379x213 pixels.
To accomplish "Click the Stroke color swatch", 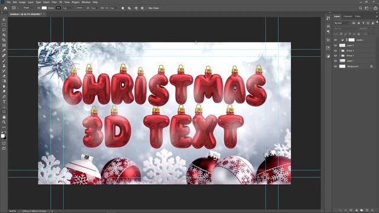I will [58, 8].
